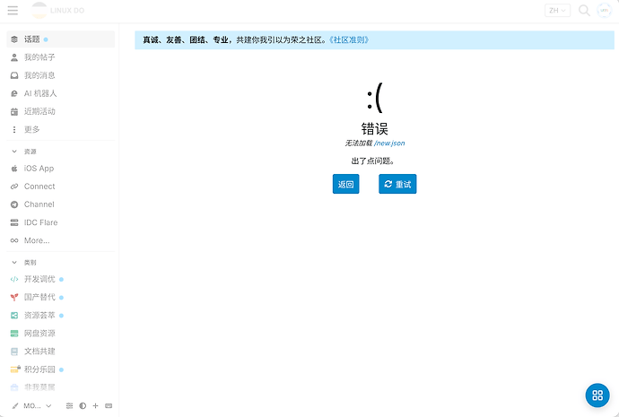Open the user avatar menu

click(x=604, y=10)
